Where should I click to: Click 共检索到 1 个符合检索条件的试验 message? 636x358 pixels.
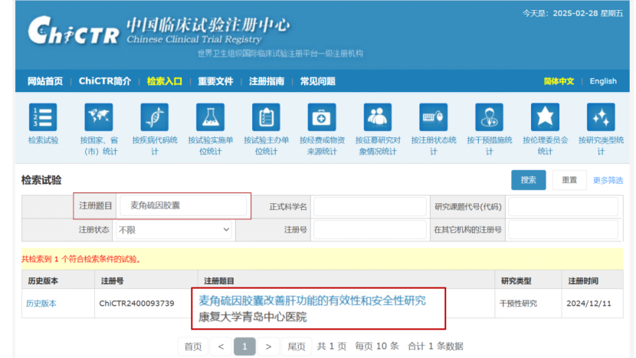pyautogui.click(x=81, y=259)
